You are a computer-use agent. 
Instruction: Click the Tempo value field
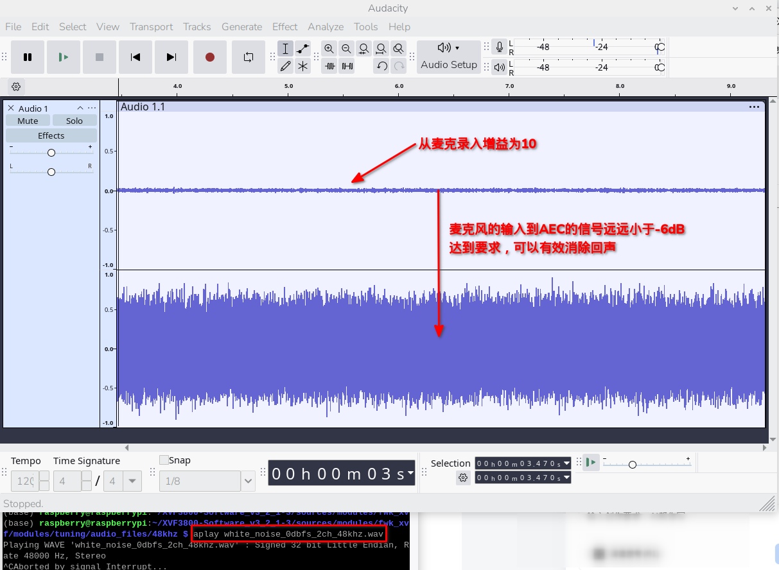pos(25,481)
